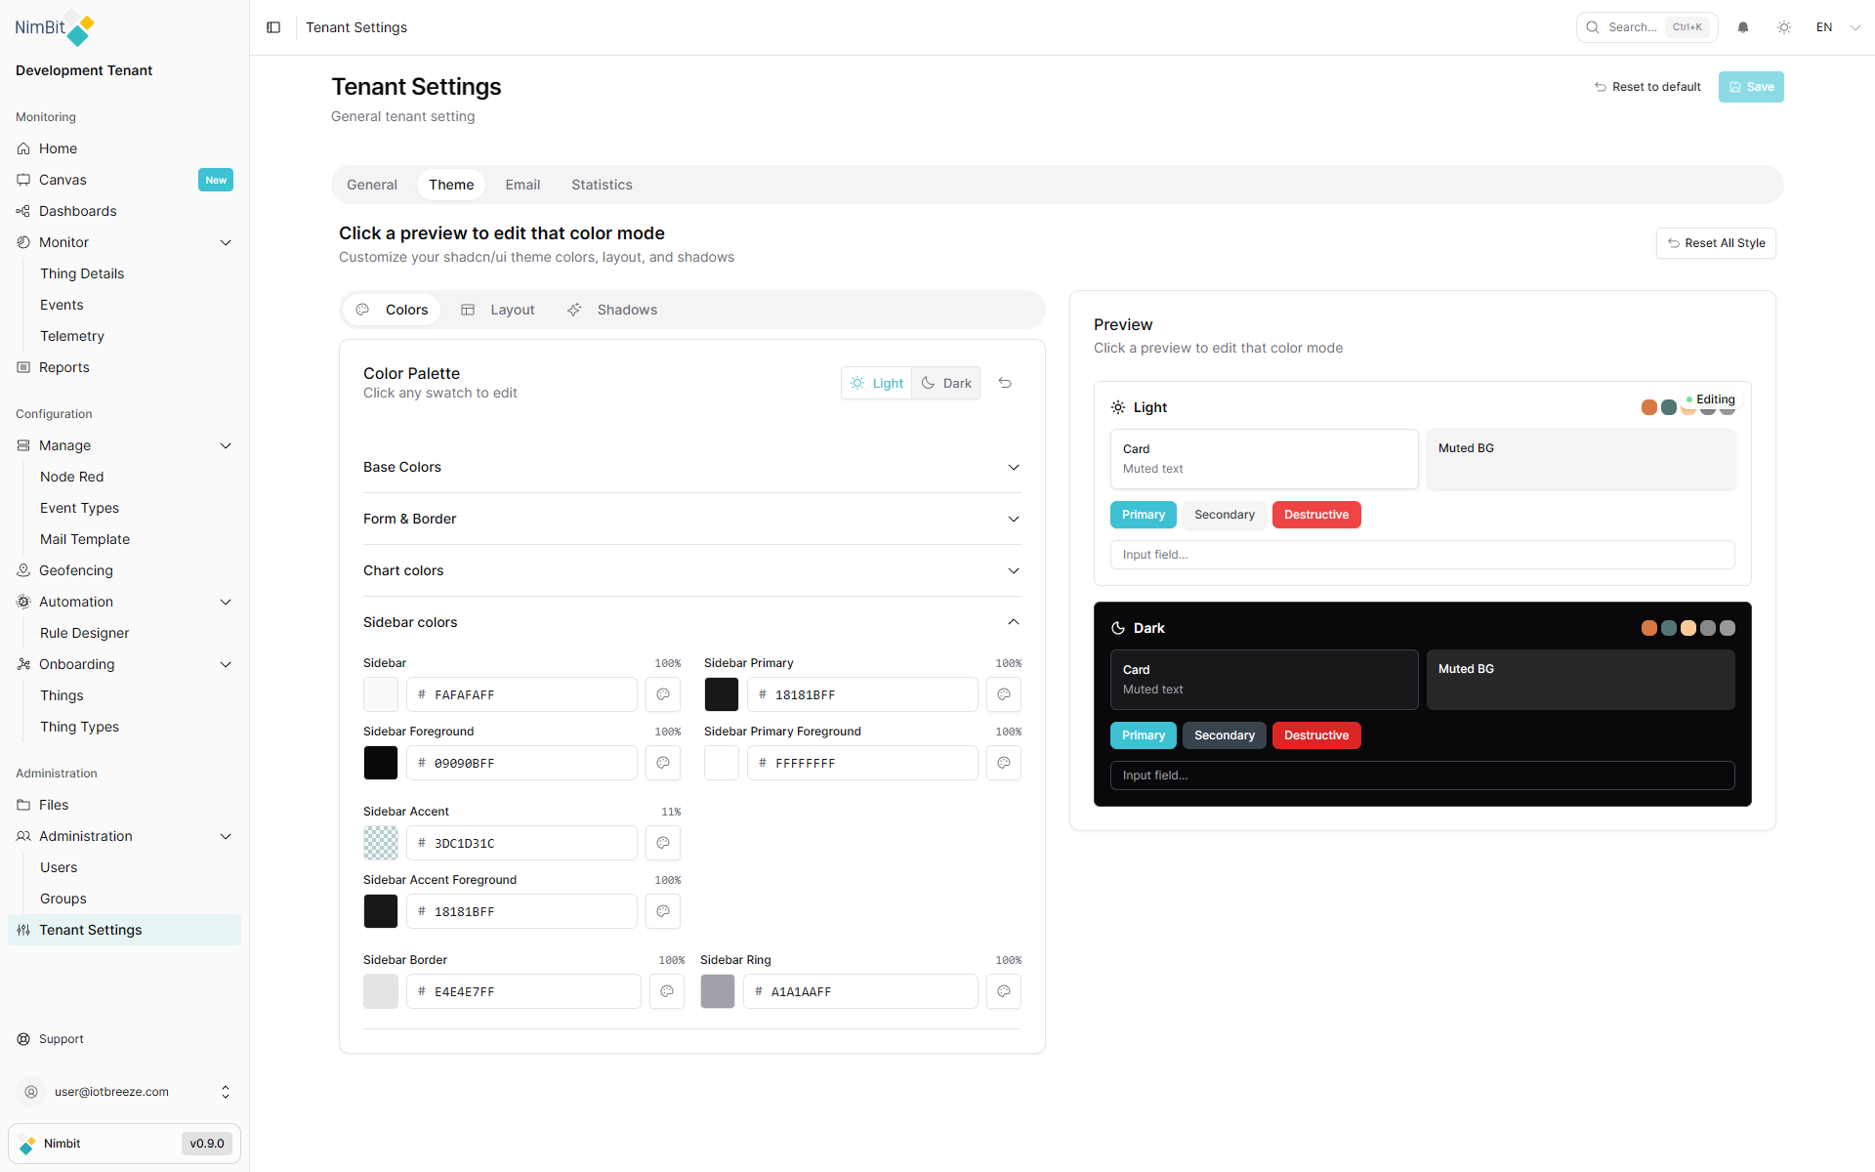
Task: Select the Geofencing sidebar item
Action: click(x=75, y=569)
